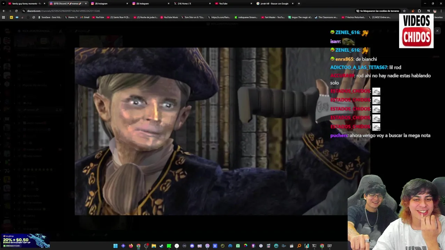The image size is (445, 250).
Task: Close the YouTube tab
Action: coord(251,3)
